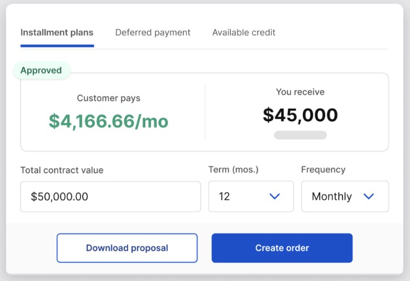
Task: Click the gray placeholder bar under $45,000
Action: point(300,135)
